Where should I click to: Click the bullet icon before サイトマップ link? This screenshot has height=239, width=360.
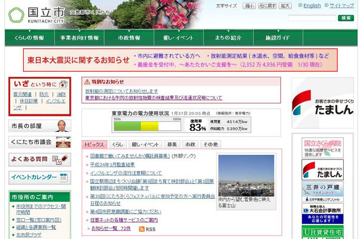click(x=326, y=5)
